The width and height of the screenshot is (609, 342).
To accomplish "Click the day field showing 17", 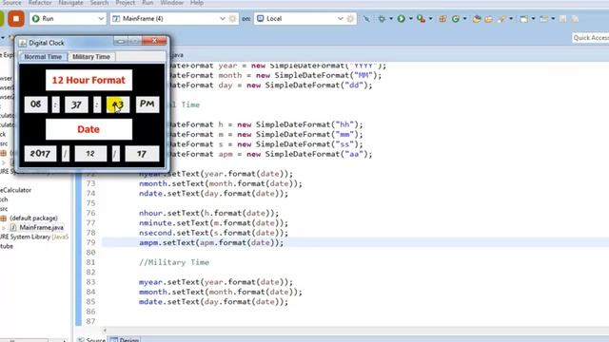I will coord(142,154).
